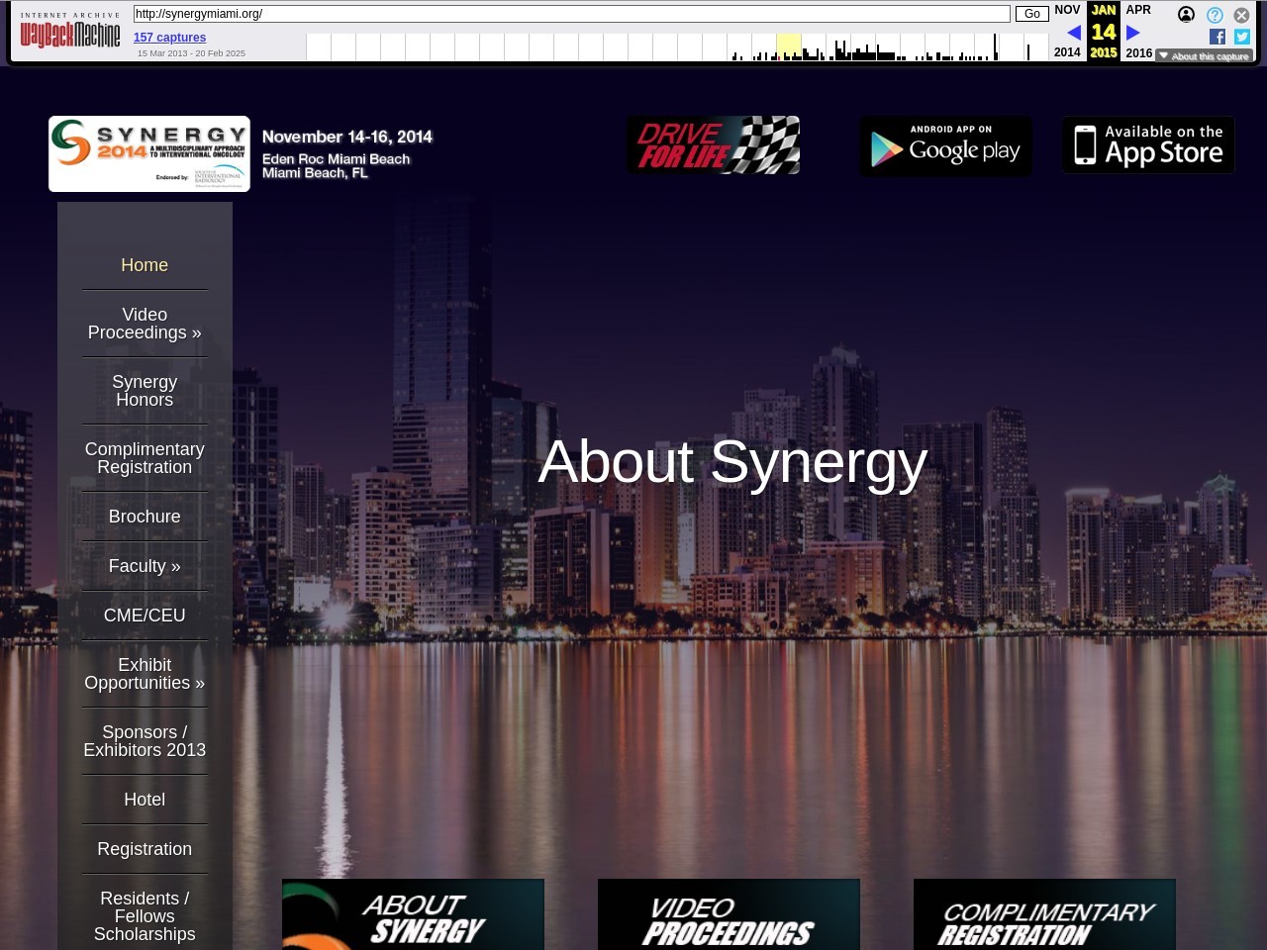The height and width of the screenshot is (950, 1267).
Task: Click the Wayback URL input field
Action: (x=571, y=14)
